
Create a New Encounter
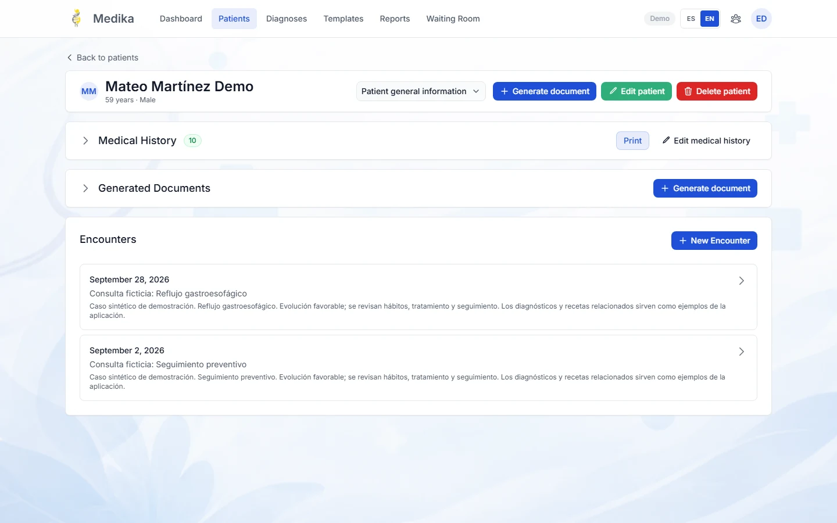point(714,241)
